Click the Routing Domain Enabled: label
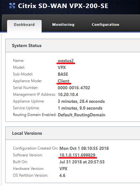 (35, 115)
